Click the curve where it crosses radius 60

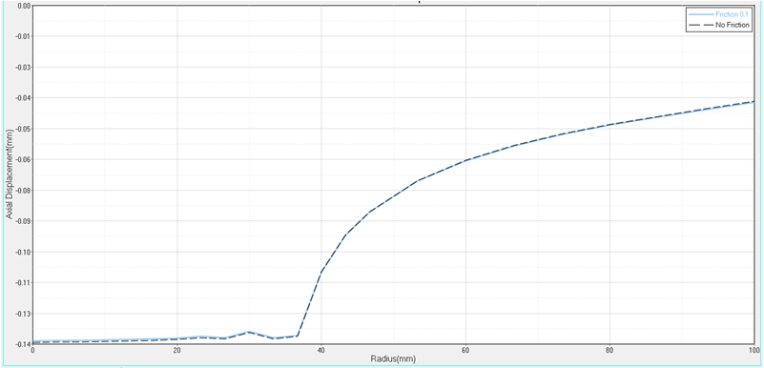tap(465, 160)
